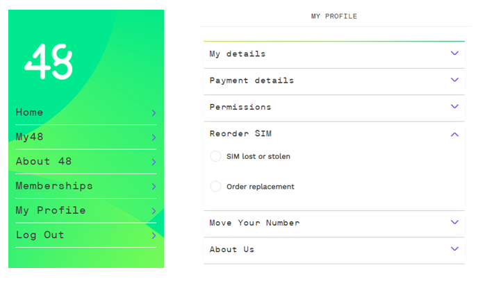The image size is (485, 286).
Task: Click the arrow icon beside My48
Action: click(x=154, y=137)
